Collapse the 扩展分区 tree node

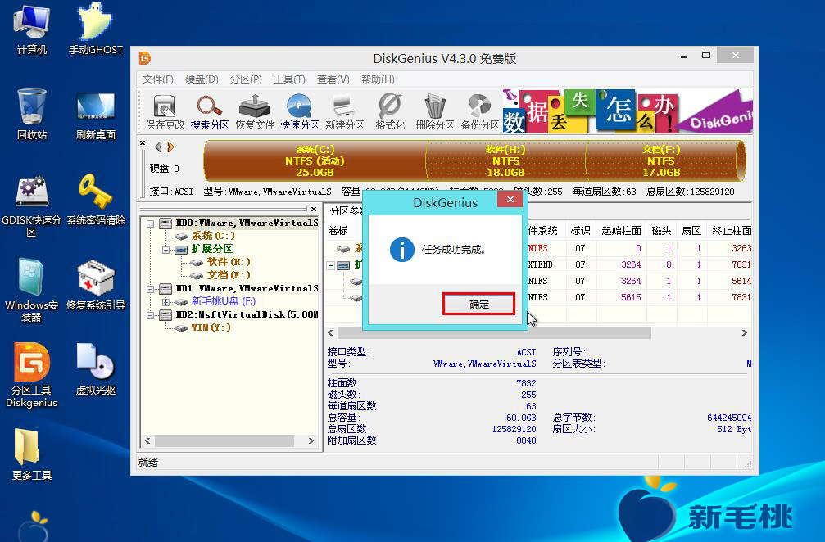tap(166, 250)
